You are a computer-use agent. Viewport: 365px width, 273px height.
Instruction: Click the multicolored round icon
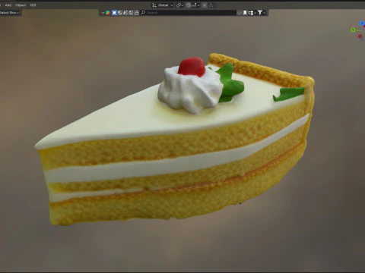point(108,13)
